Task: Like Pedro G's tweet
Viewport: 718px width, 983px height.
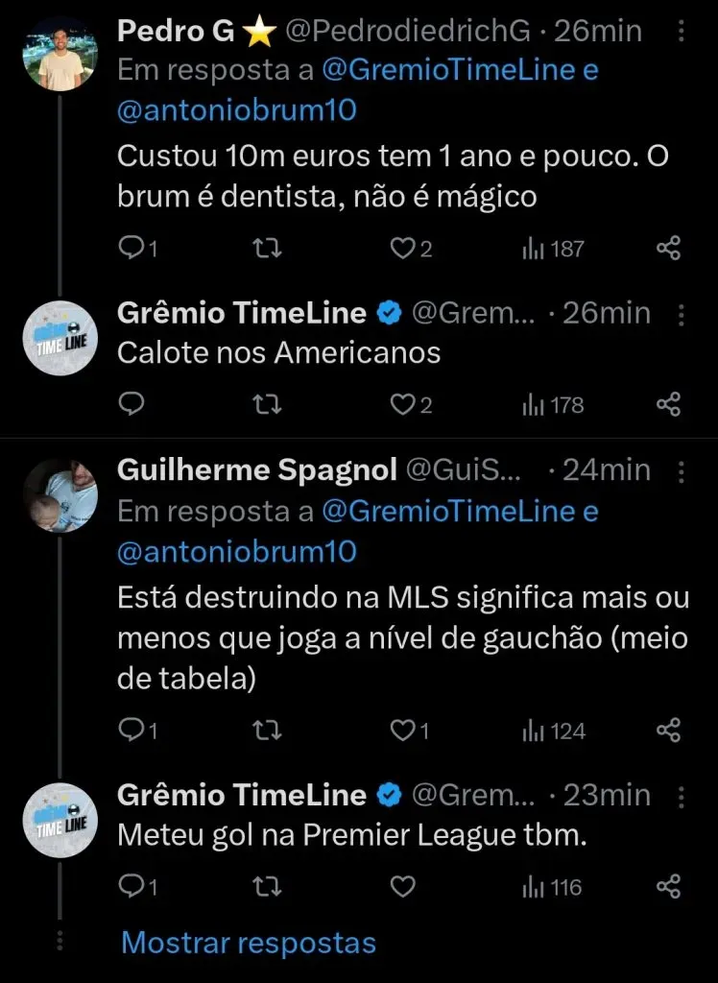Action: (402, 249)
